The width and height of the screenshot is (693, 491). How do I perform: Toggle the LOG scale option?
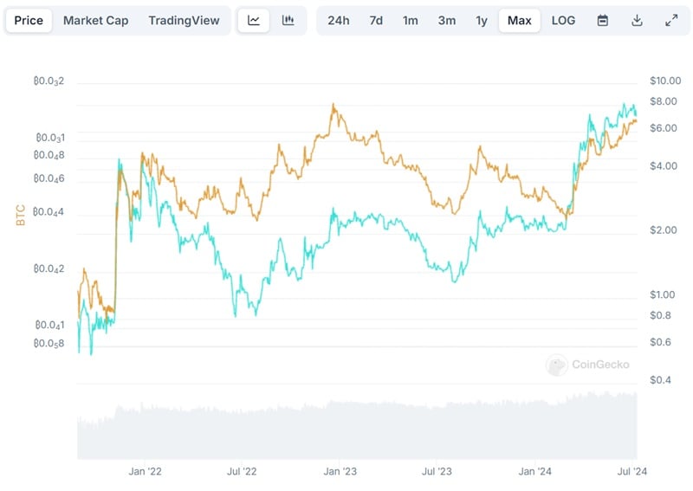pos(563,21)
